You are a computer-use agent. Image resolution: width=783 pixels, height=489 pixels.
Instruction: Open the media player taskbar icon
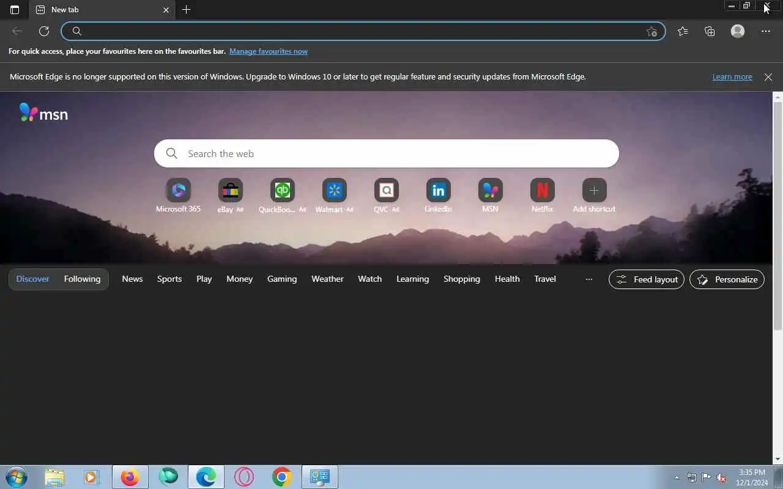(x=91, y=477)
